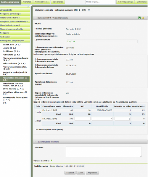Open the Neatbilstība dropdown in 2.daļa row
148x177 pixels.
pos(102,119)
